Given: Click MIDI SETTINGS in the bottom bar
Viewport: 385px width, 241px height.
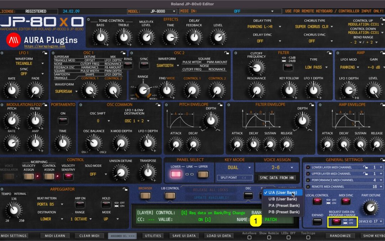Looking at the screenshot, I should [14, 236].
